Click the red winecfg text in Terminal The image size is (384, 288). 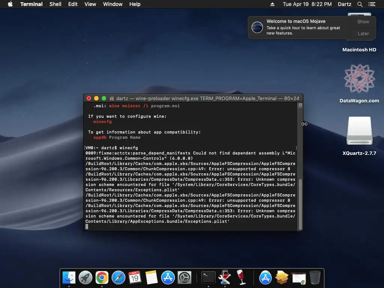pyautogui.click(x=102, y=122)
